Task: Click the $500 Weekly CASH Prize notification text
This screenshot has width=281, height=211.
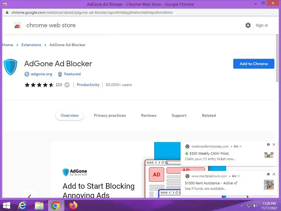Action: tap(209, 154)
